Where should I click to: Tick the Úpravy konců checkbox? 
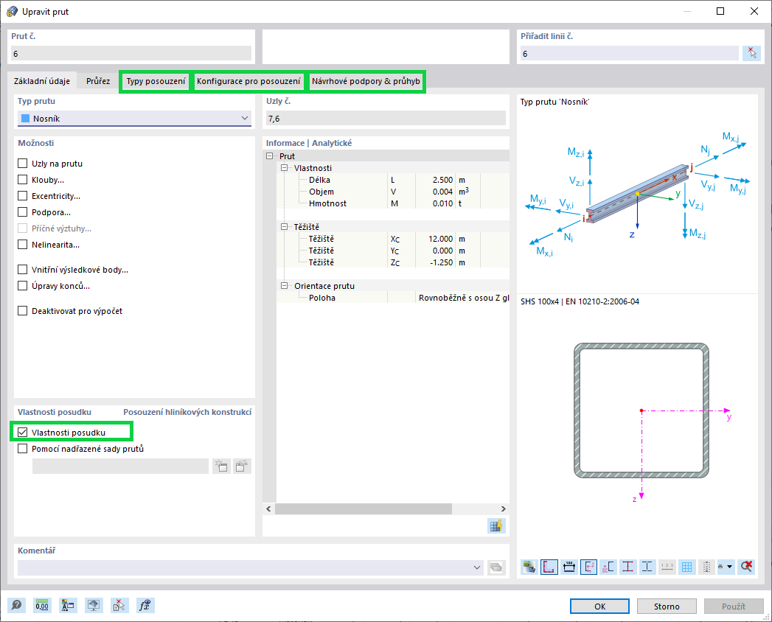point(22,286)
